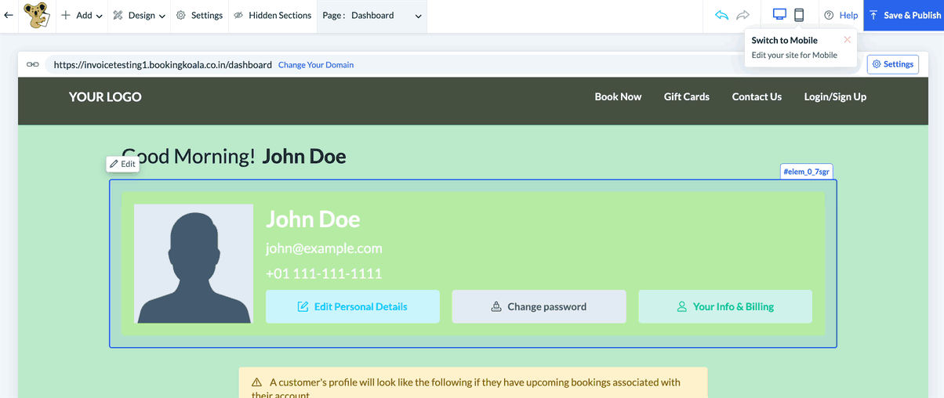
Task: Redo the last undone change
Action: pyautogui.click(x=742, y=16)
